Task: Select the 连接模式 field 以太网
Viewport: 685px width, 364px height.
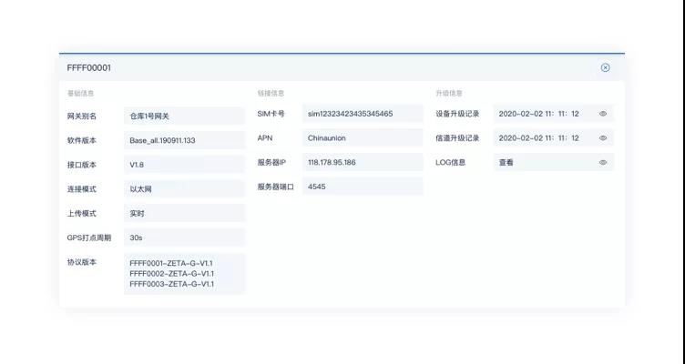Action: click(x=184, y=189)
